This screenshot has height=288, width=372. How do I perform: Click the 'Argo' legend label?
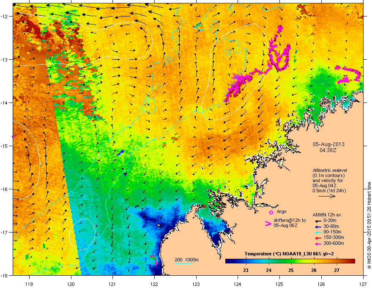pyautogui.click(x=282, y=211)
